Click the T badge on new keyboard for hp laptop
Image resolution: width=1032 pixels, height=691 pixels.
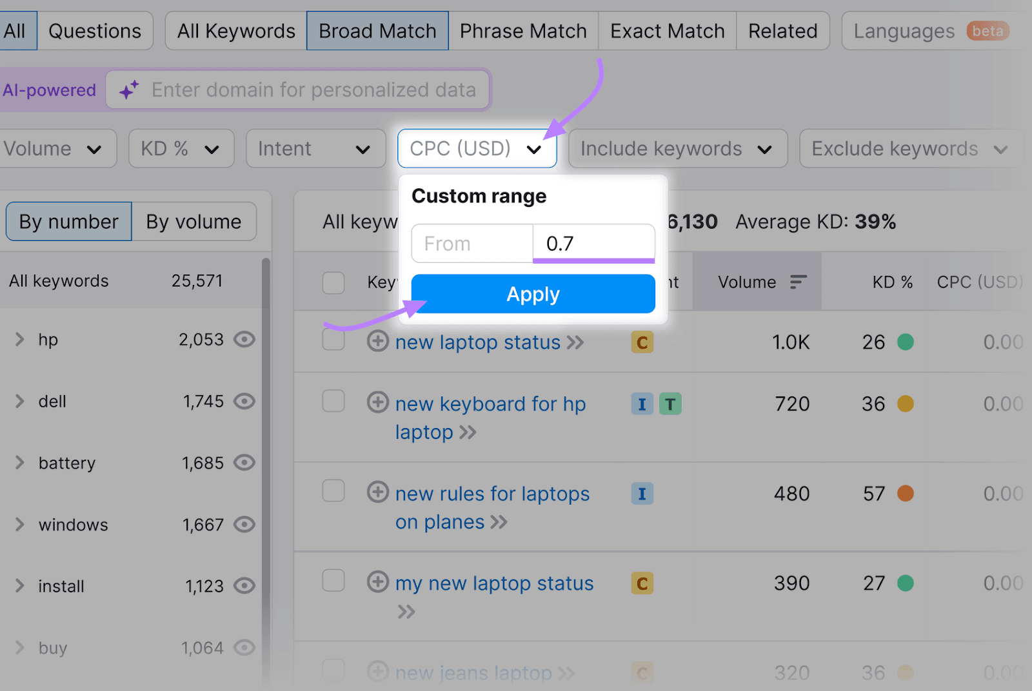point(671,404)
